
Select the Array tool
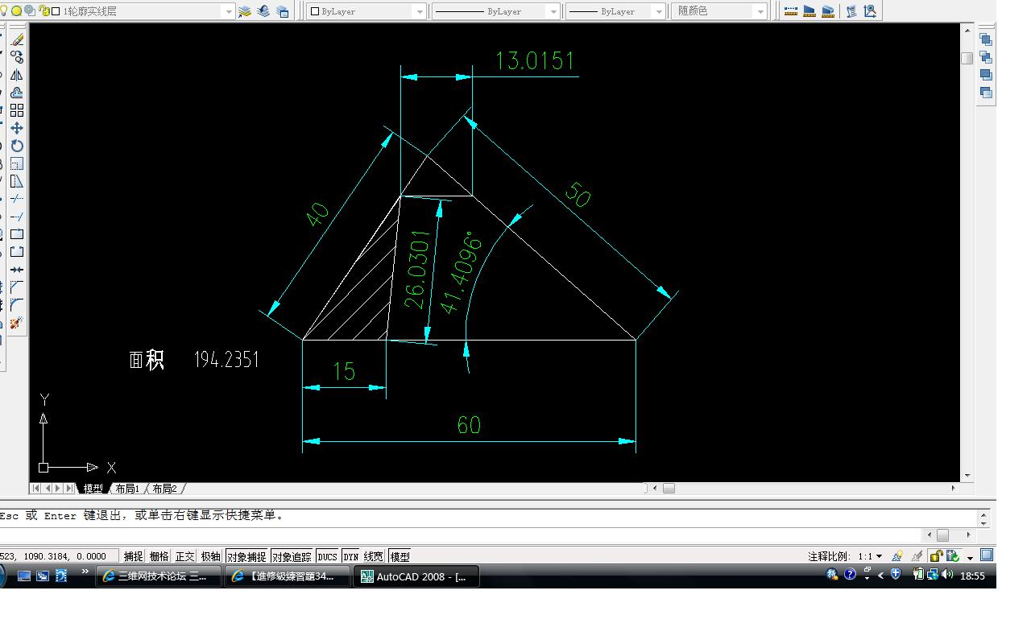click(17, 110)
